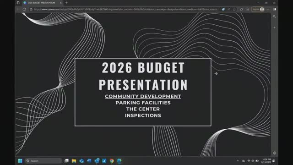293x165 pixels.
Task: Open File Explorer from the taskbar
Action: click(74, 161)
